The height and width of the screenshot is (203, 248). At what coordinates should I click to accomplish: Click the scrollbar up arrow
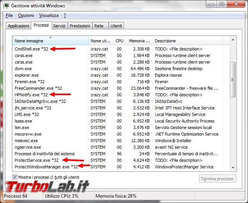coord(233,40)
